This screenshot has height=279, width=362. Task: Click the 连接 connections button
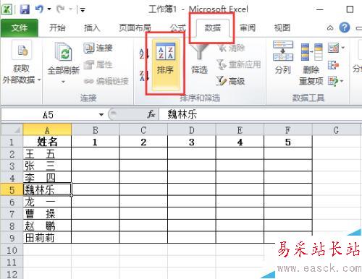tap(98, 48)
